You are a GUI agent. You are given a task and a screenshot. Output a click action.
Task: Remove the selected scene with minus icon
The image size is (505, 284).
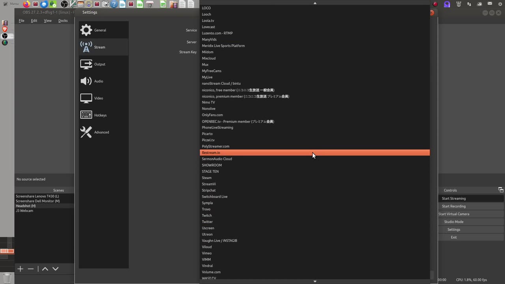pos(31,269)
